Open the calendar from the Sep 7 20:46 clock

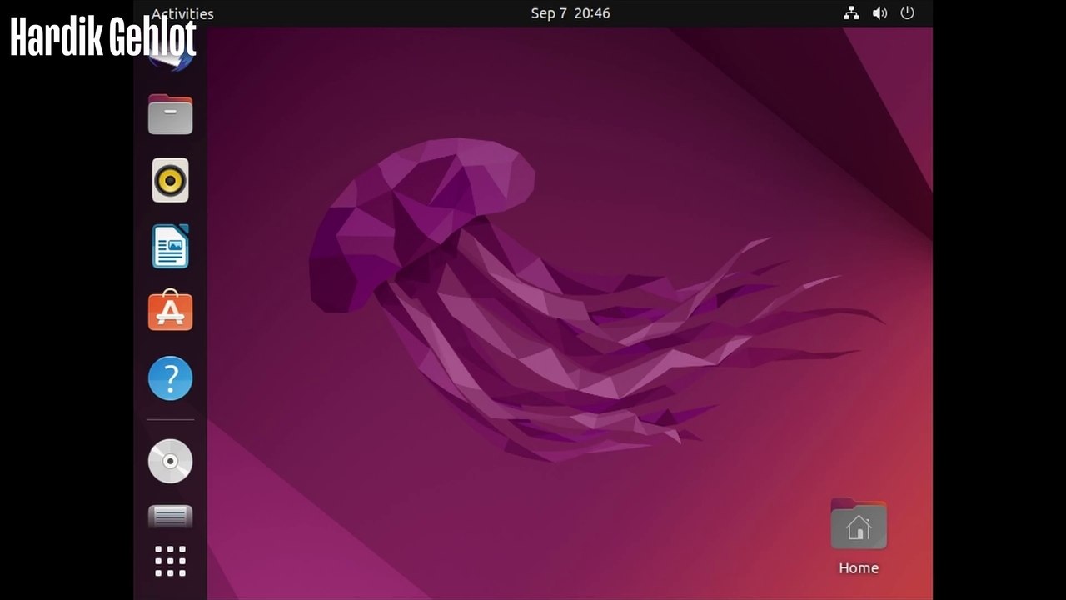[x=570, y=13]
